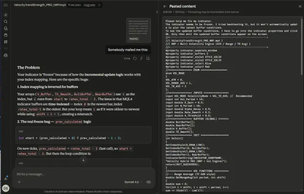Click the scroll to bottom arrow button
Image resolution: width=304 pixels, height=194 pixels.
pyautogui.click(x=83, y=160)
